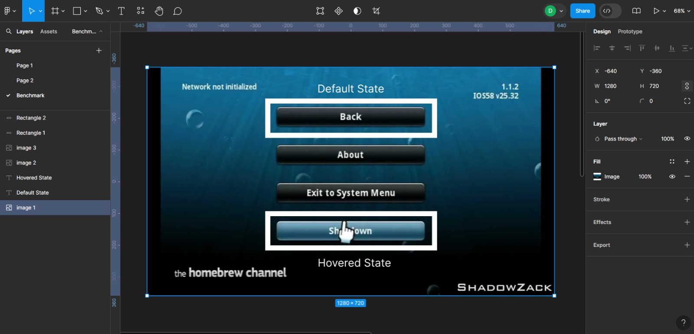Add a stroke with plus icon

click(687, 199)
